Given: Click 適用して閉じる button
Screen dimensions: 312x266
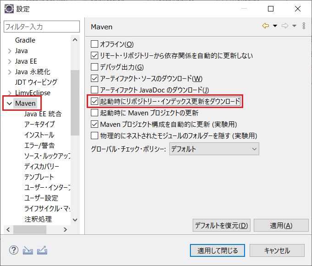Looking at the screenshot, I should point(217,250).
